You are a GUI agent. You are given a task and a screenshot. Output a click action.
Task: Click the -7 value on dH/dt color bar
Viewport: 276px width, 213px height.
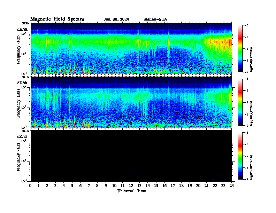pyautogui.click(x=246, y=49)
